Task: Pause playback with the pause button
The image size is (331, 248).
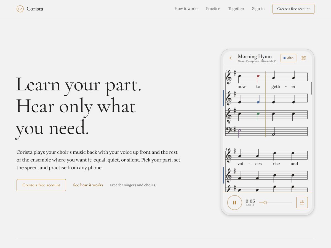Action: 234,203
